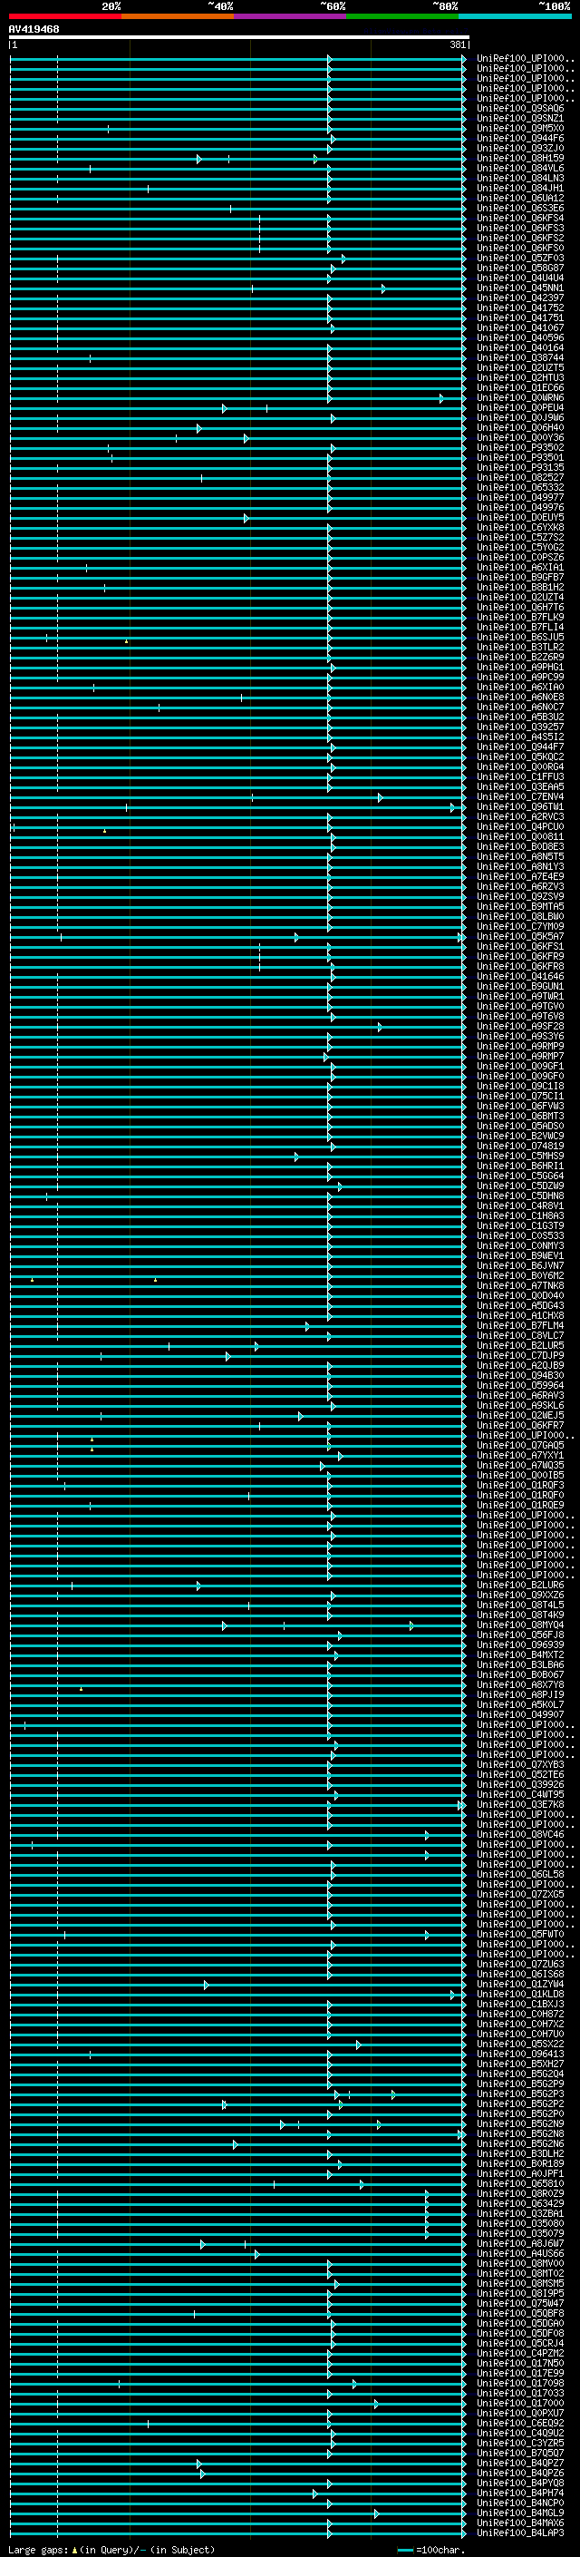Select hit label UniRef100_C7DJP9
The height and width of the screenshot is (2557, 580).
[x=519, y=1356]
